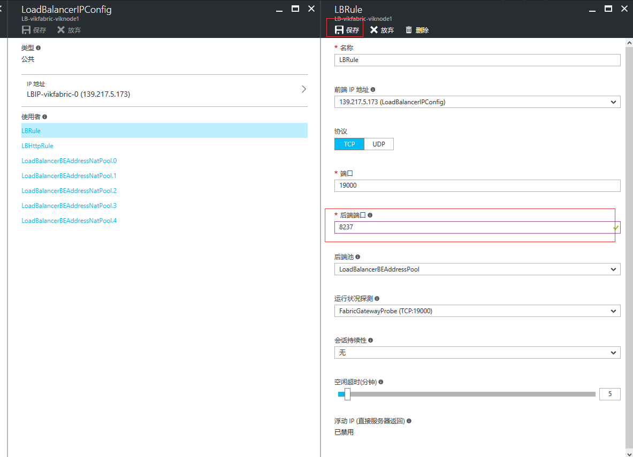Expand the 后端池 LoadBalancerBEAddressPool dropdown

tap(477, 269)
